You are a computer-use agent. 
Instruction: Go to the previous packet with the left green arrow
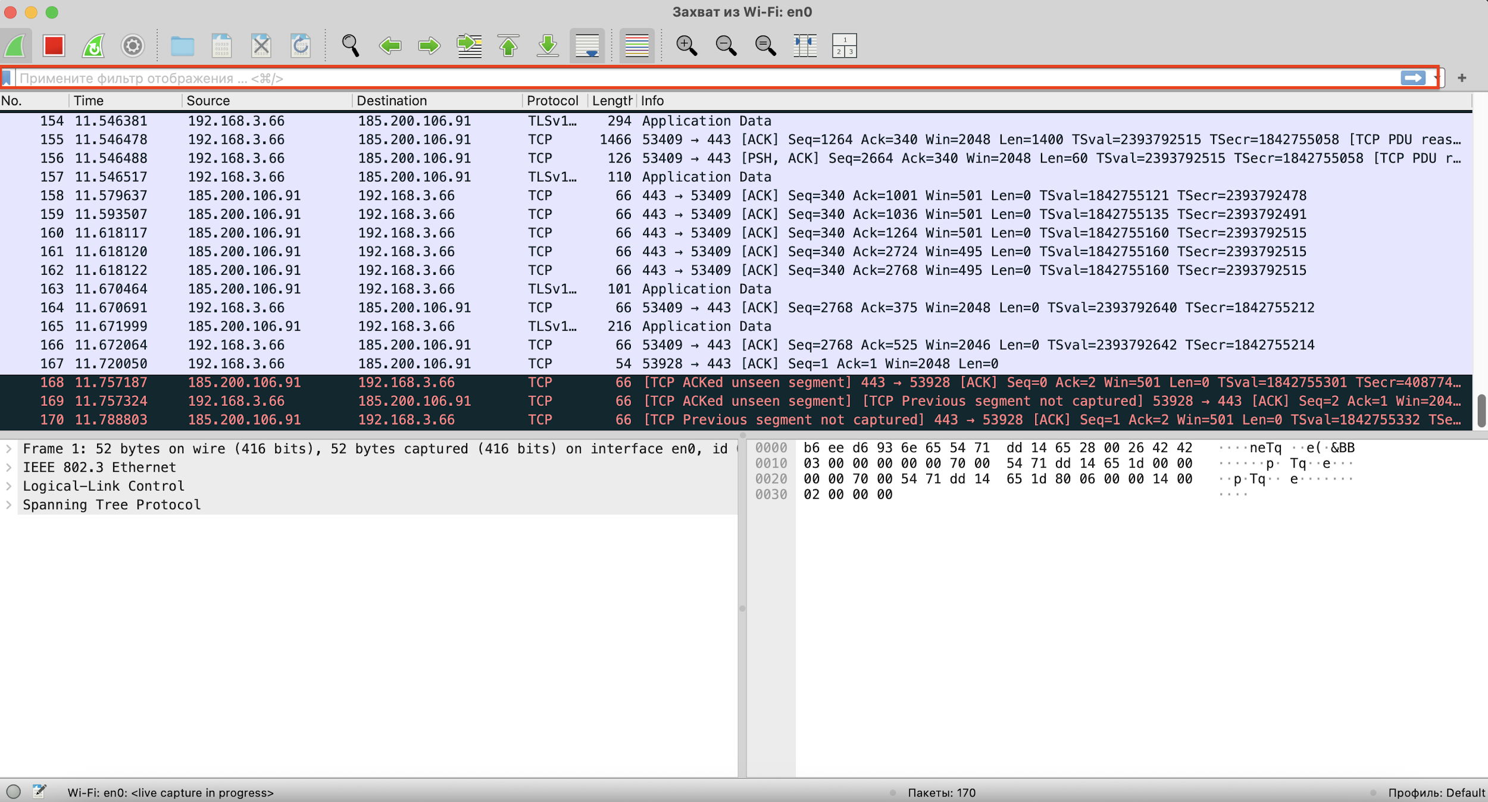point(390,46)
